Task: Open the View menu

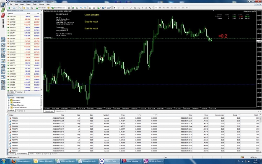Action: 16,4
